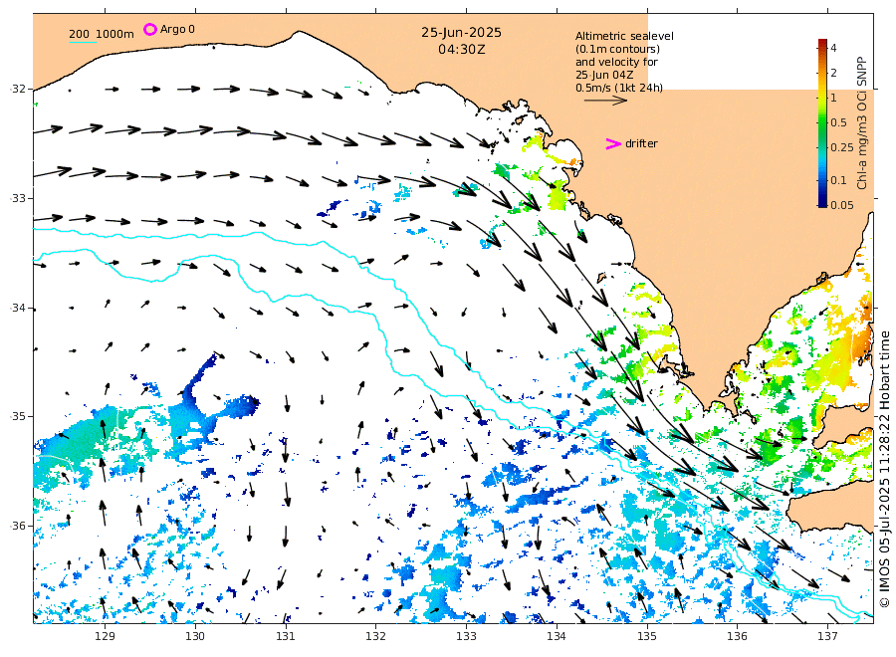This screenshot has width=896, height=657.
Task: Click latitude label -36
Action: click(x=18, y=526)
